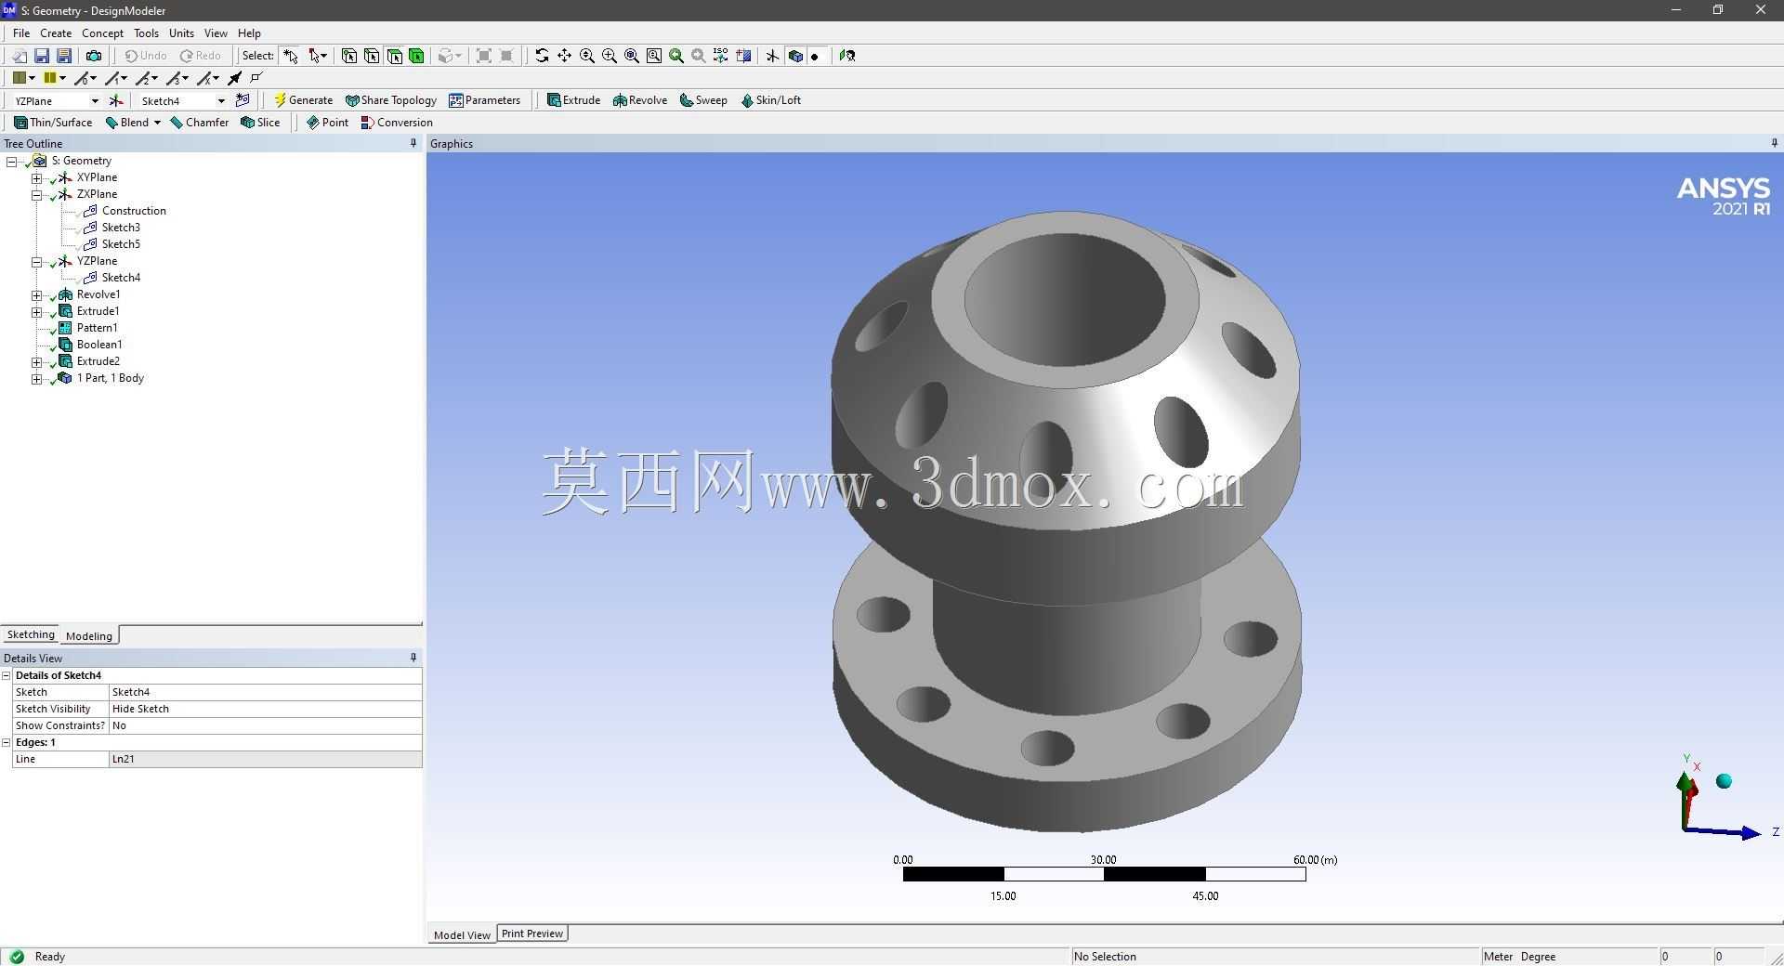Click the Slice tool
This screenshot has height=966, width=1784.
tap(260, 123)
